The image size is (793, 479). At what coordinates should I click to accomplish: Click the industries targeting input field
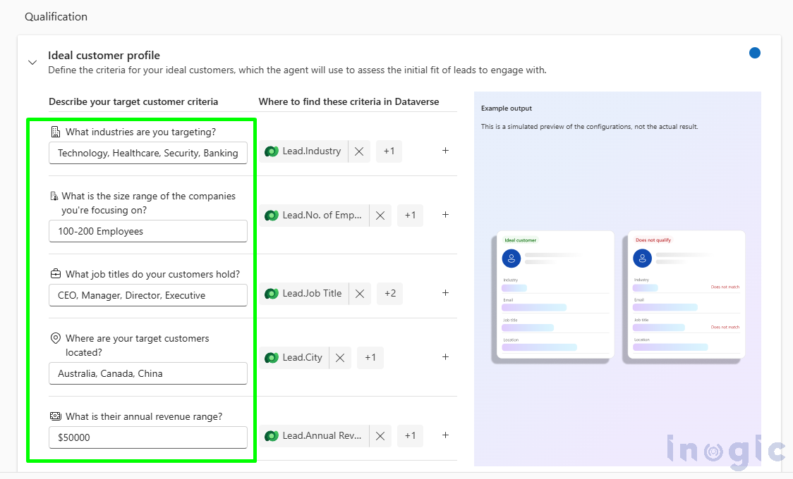148,153
